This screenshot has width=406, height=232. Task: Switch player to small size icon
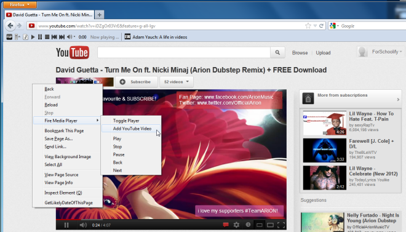[259, 225]
